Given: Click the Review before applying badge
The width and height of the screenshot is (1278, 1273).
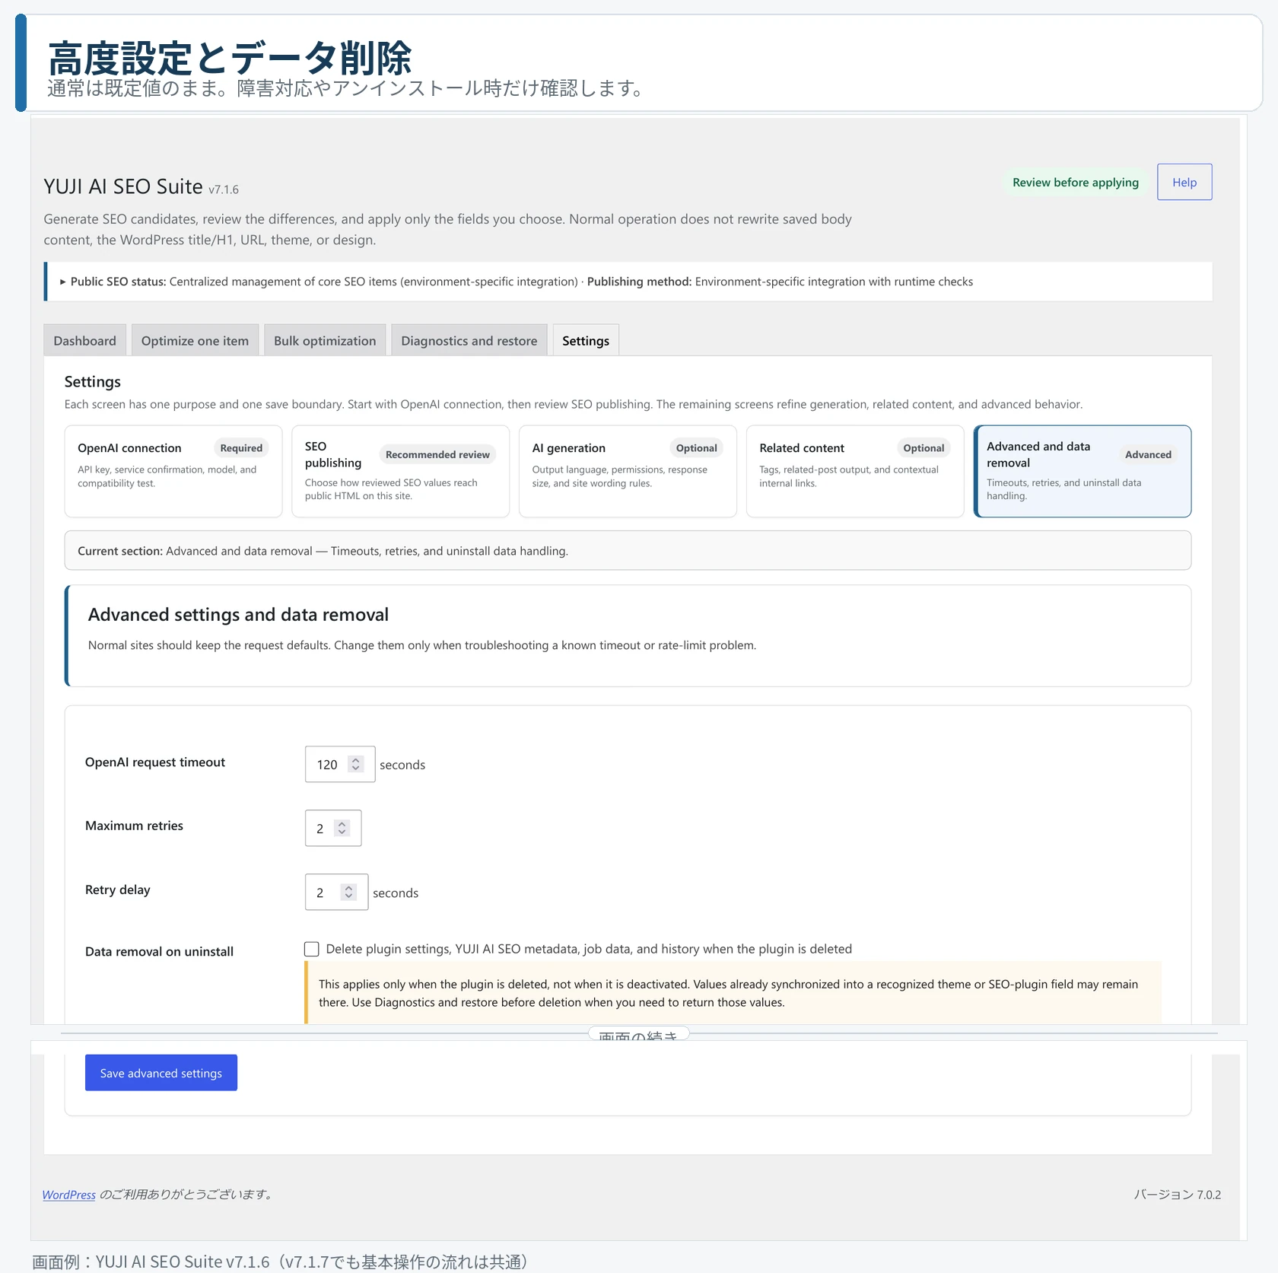Looking at the screenshot, I should click(x=1075, y=182).
